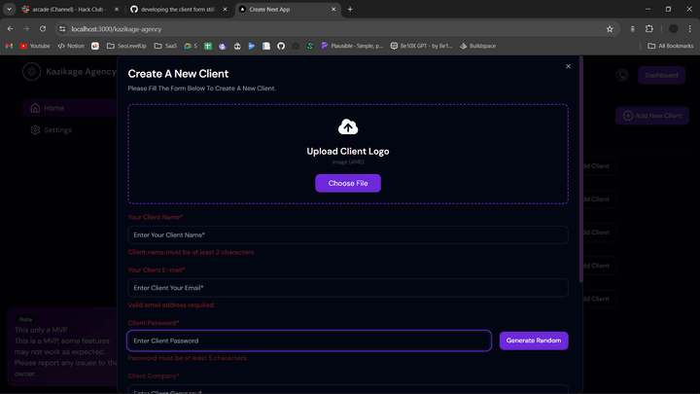
Task: Open the Plausible bookmark
Action: pos(352,46)
